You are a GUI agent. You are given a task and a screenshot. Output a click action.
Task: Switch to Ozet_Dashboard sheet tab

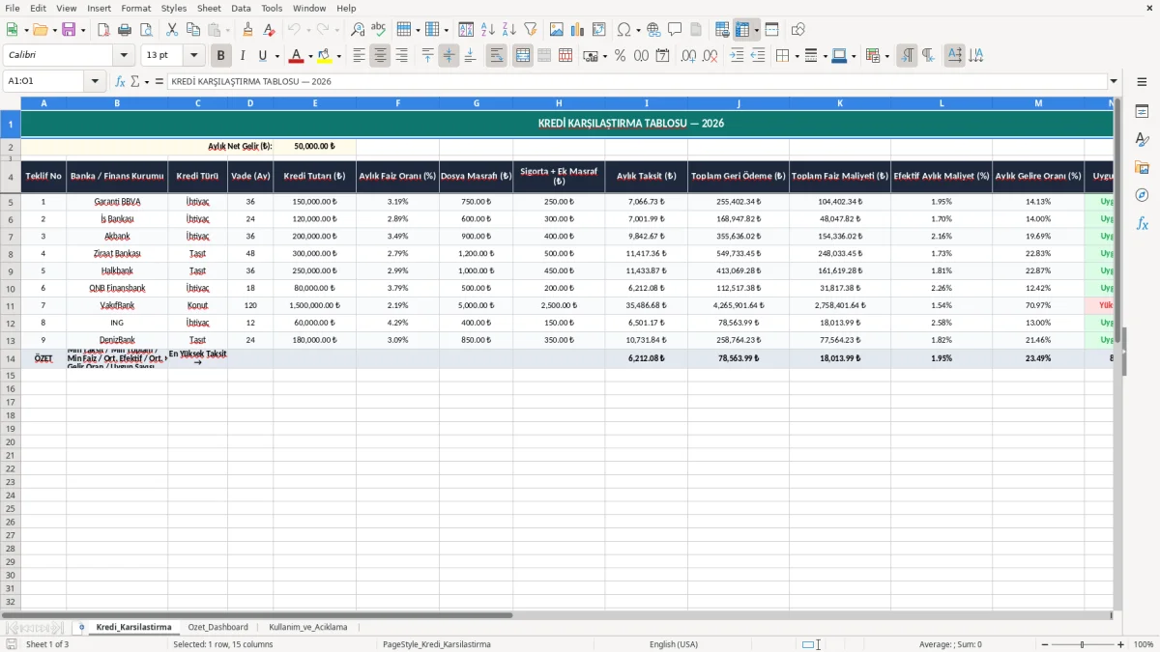(217, 627)
